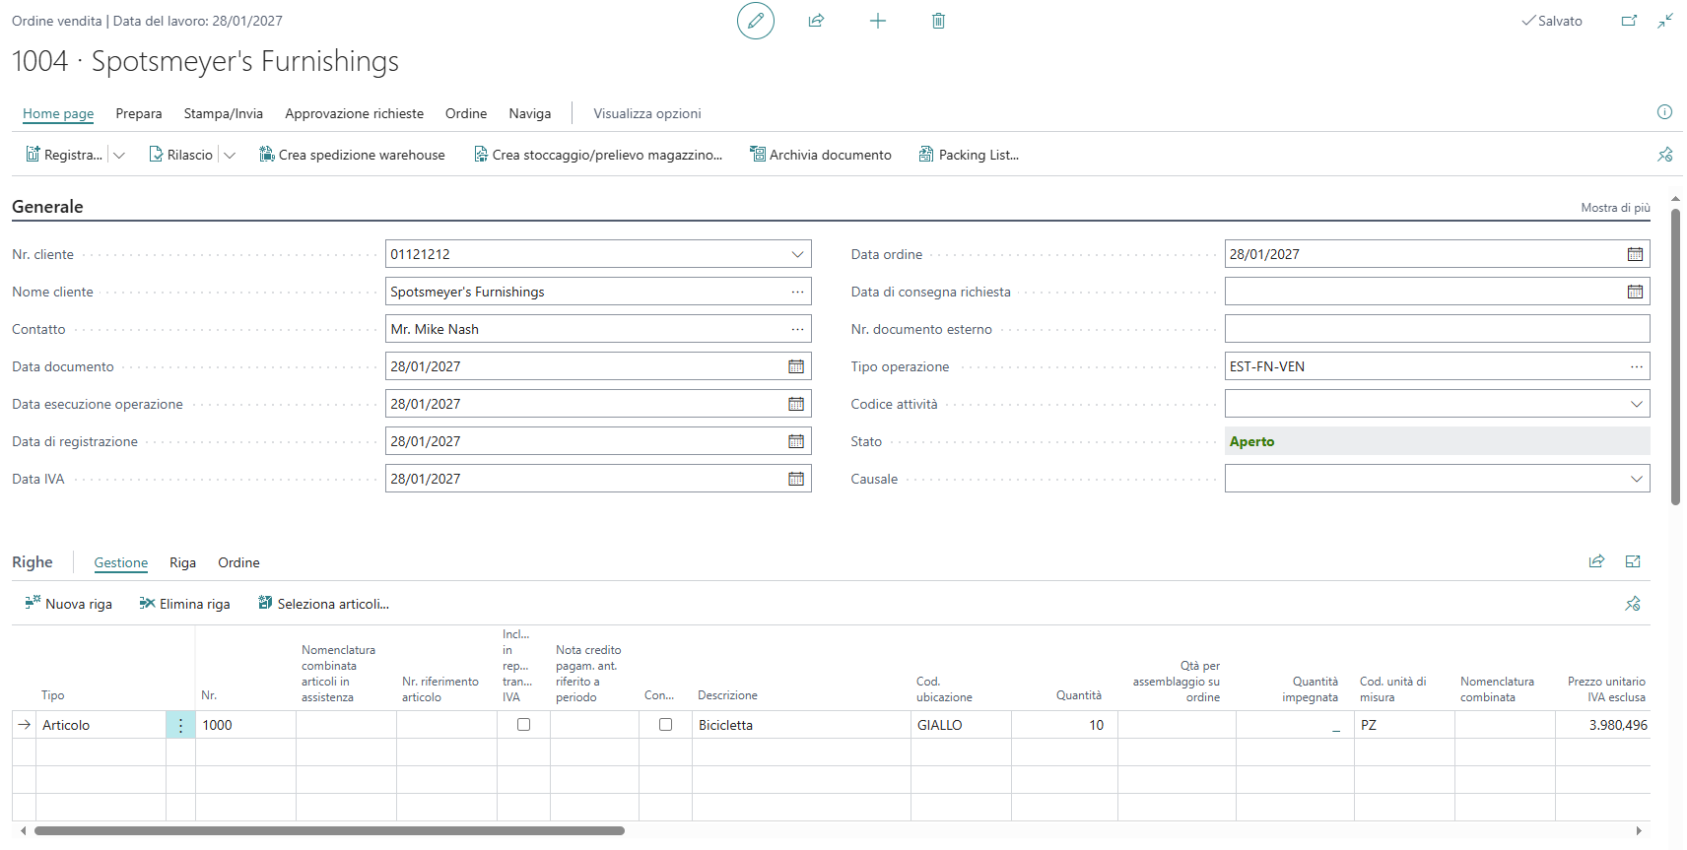The height and width of the screenshot is (850, 1687).
Task: Click Archivia documento
Action: [x=821, y=155]
